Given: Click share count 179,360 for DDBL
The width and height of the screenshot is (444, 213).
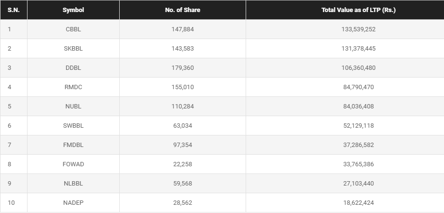Looking at the screenshot, I should pyautogui.click(x=182, y=68).
